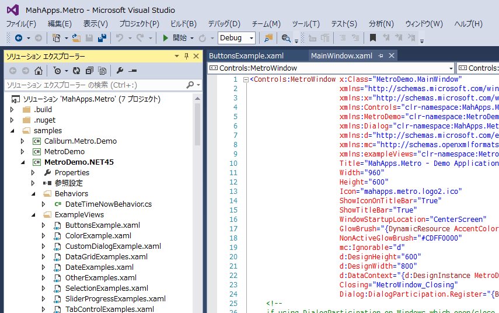Open the Debug configuration combo box

click(x=236, y=38)
